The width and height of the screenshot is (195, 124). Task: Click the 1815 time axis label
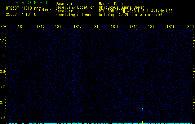coord(96,27)
